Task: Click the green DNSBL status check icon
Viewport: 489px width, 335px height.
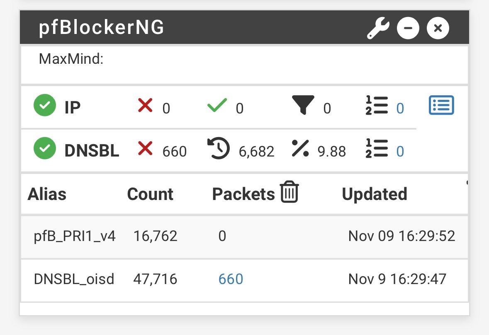Action: click(x=44, y=149)
